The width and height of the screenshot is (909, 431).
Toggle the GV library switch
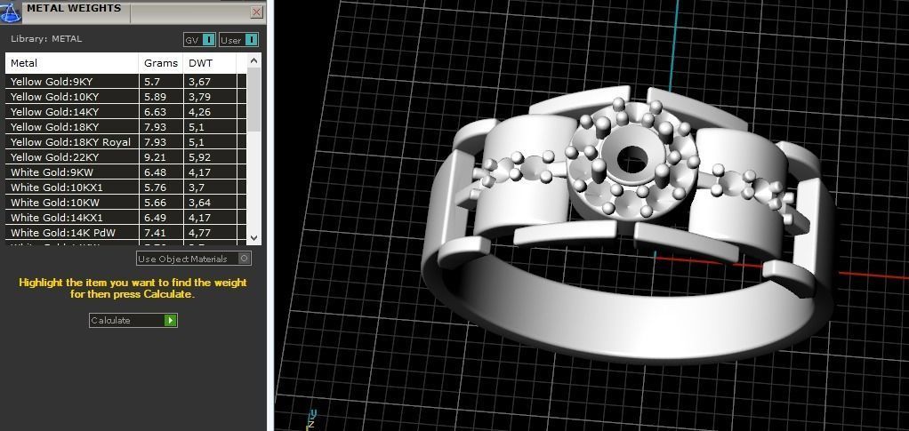pos(200,40)
